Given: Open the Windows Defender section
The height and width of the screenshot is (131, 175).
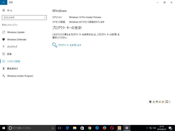Looking at the screenshot, I should pos(17,39).
